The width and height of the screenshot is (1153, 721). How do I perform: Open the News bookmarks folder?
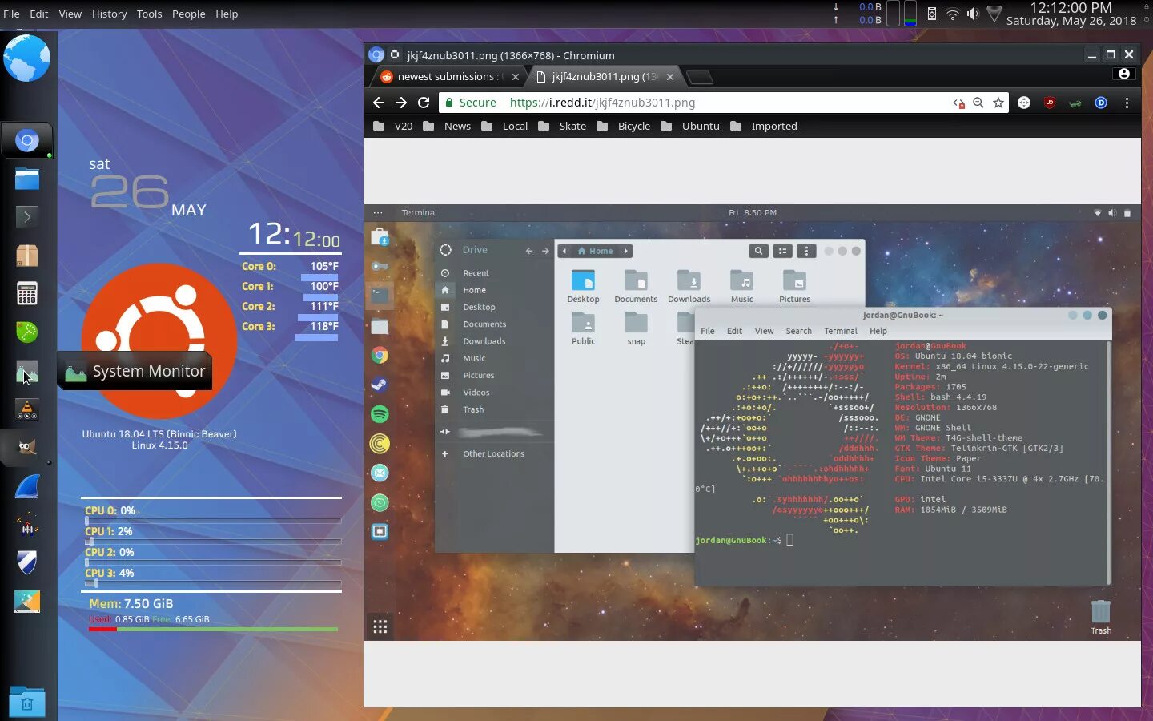click(447, 126)
